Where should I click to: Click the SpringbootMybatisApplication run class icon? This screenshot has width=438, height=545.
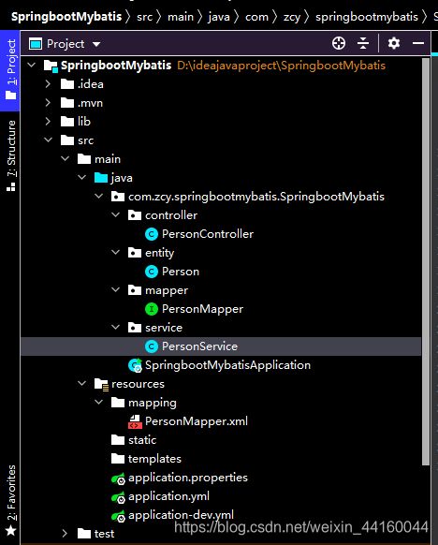(135, 365)
